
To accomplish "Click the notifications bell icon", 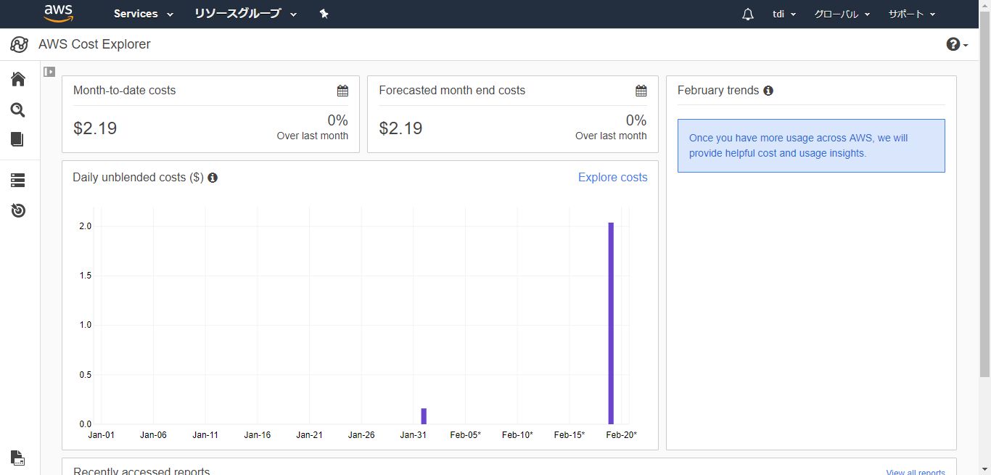I will click(748, 15).
